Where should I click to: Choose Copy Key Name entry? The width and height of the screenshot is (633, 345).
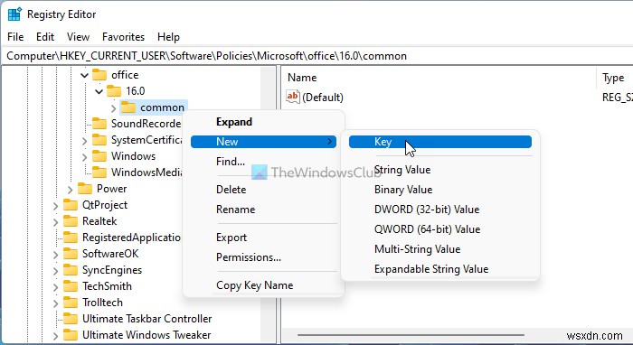coord(254,285)
